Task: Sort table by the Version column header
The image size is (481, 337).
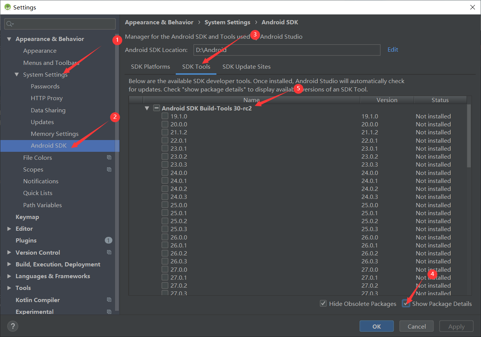Action: pos(387,100)
